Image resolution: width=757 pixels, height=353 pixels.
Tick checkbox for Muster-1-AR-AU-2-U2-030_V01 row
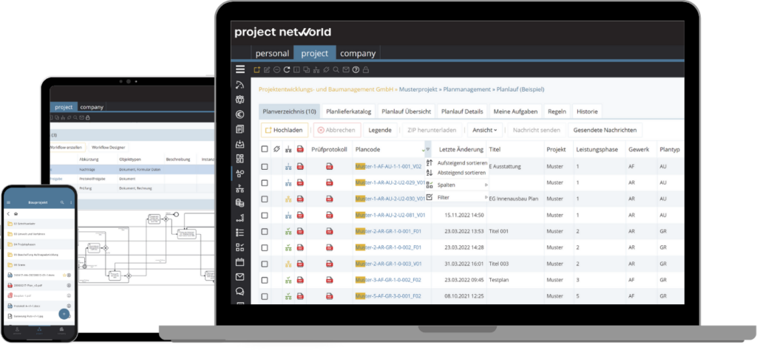265,199
